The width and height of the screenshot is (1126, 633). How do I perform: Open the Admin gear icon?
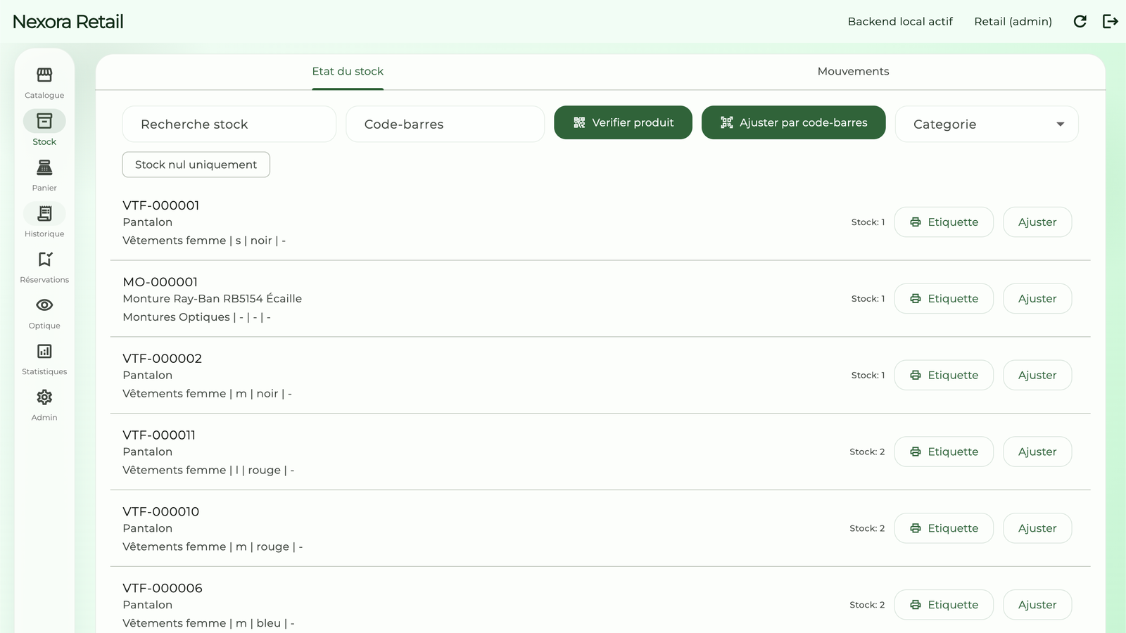[44, 397]
